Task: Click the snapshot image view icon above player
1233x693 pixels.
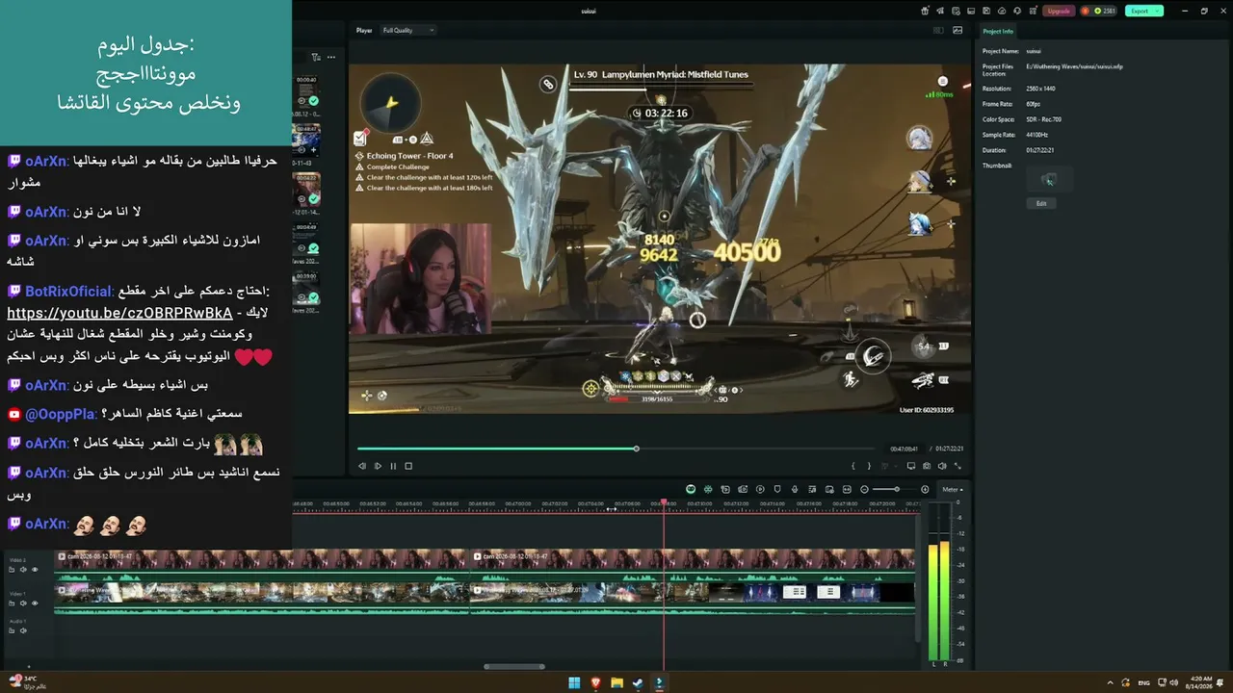Action: [958, 30]
